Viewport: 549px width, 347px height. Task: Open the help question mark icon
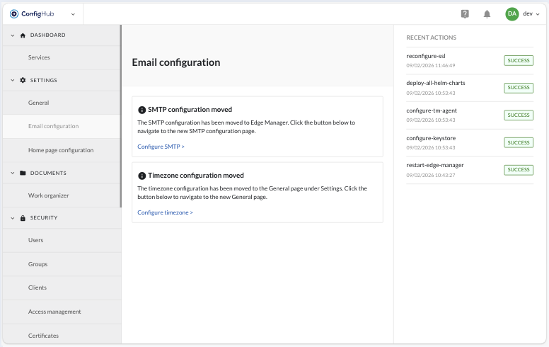click(465, 13)
